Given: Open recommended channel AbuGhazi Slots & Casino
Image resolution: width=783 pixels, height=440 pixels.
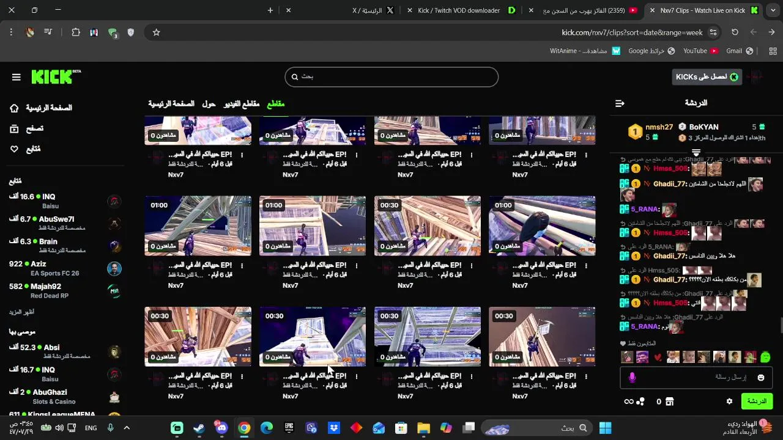Looking at the screenshot, I should click(65, 396).
